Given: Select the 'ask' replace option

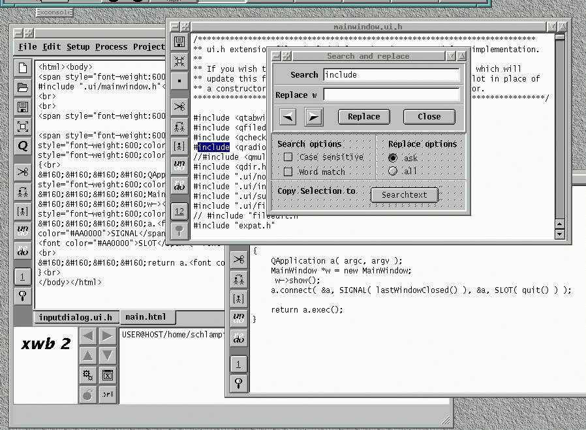Looking at the screenshot, I should [x=392, y=158].
